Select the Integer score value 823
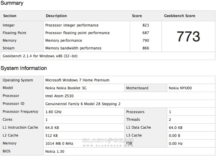 pos(146,25)
